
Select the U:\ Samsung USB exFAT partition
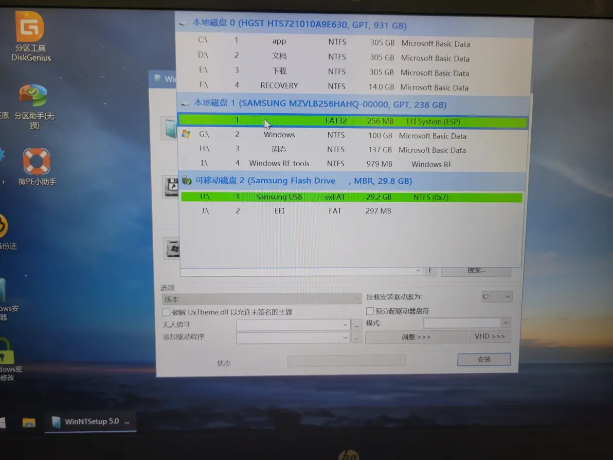tap(352, 197)
